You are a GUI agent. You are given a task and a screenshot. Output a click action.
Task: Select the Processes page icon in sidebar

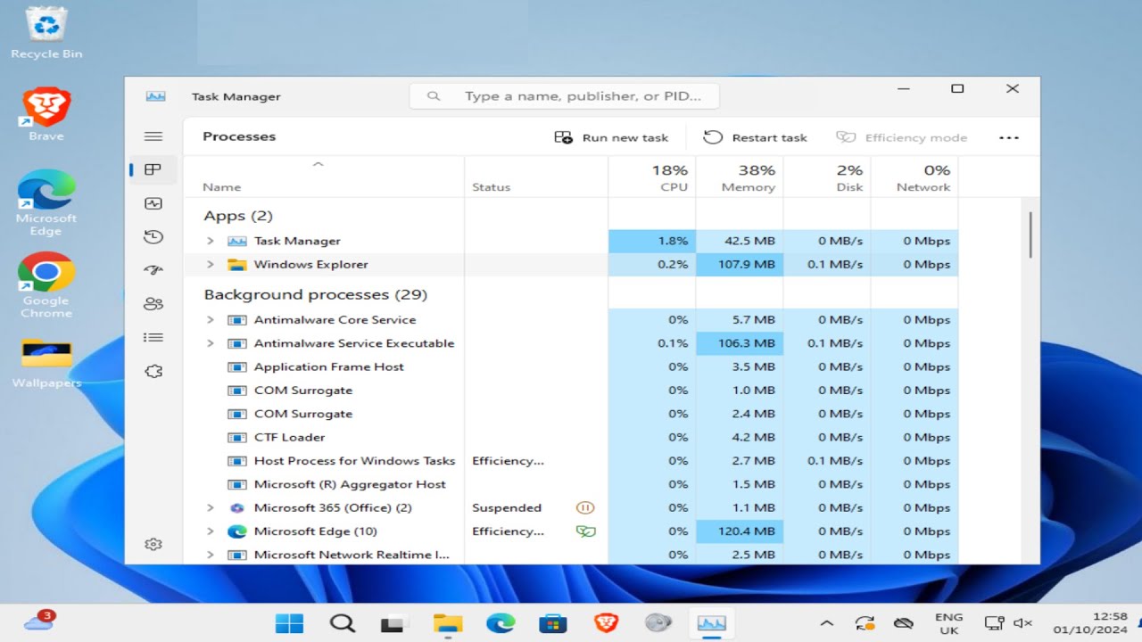pos(153,169)
